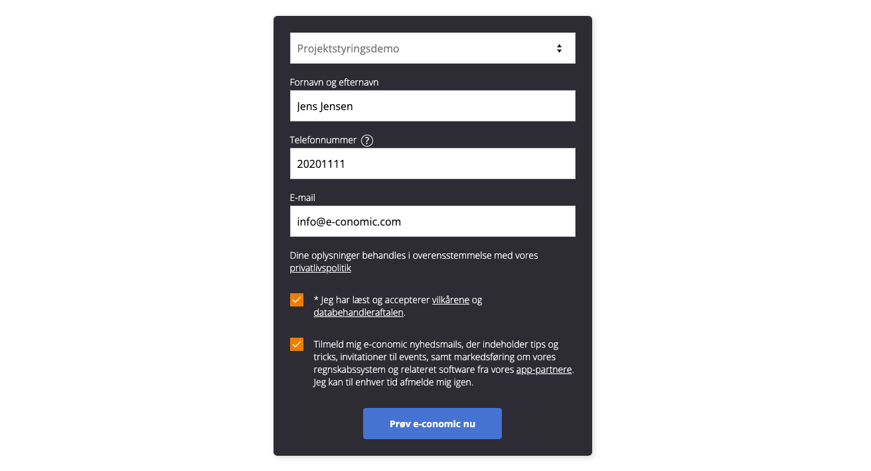Click the name field containing Jens Jensen

(x=432, y=106)
